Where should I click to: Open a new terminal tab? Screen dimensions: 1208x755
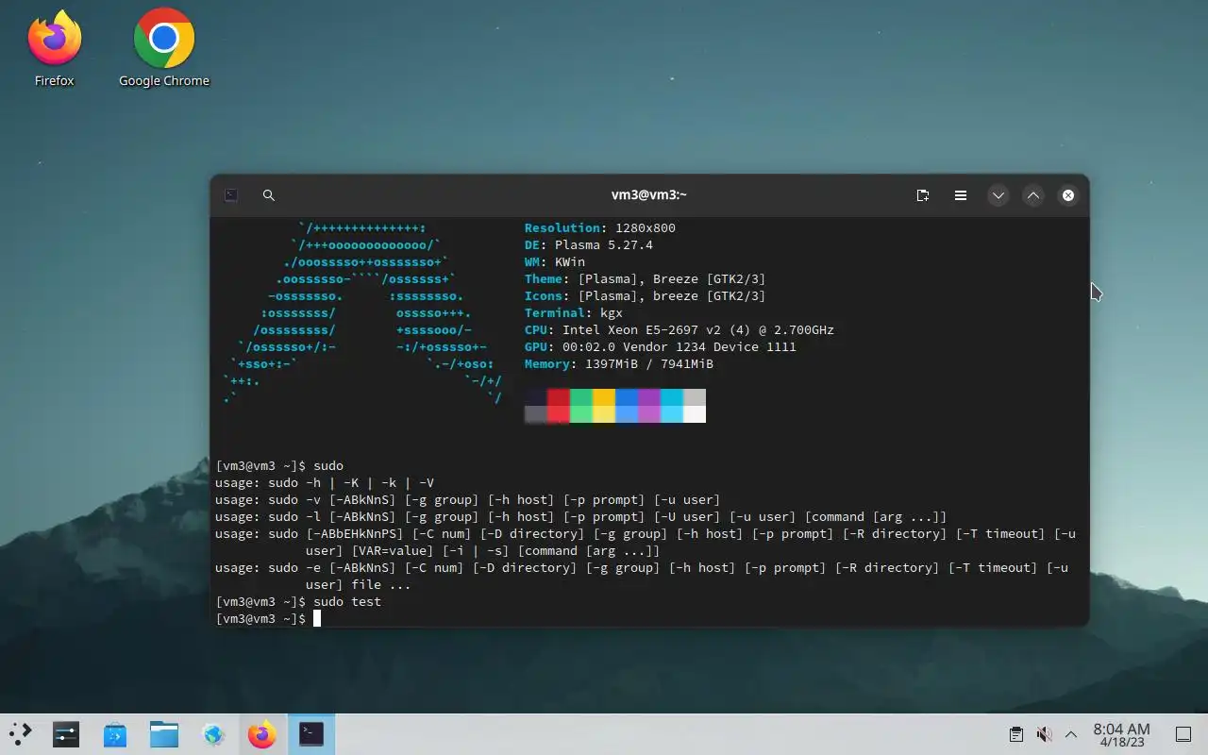coord(923,195)
